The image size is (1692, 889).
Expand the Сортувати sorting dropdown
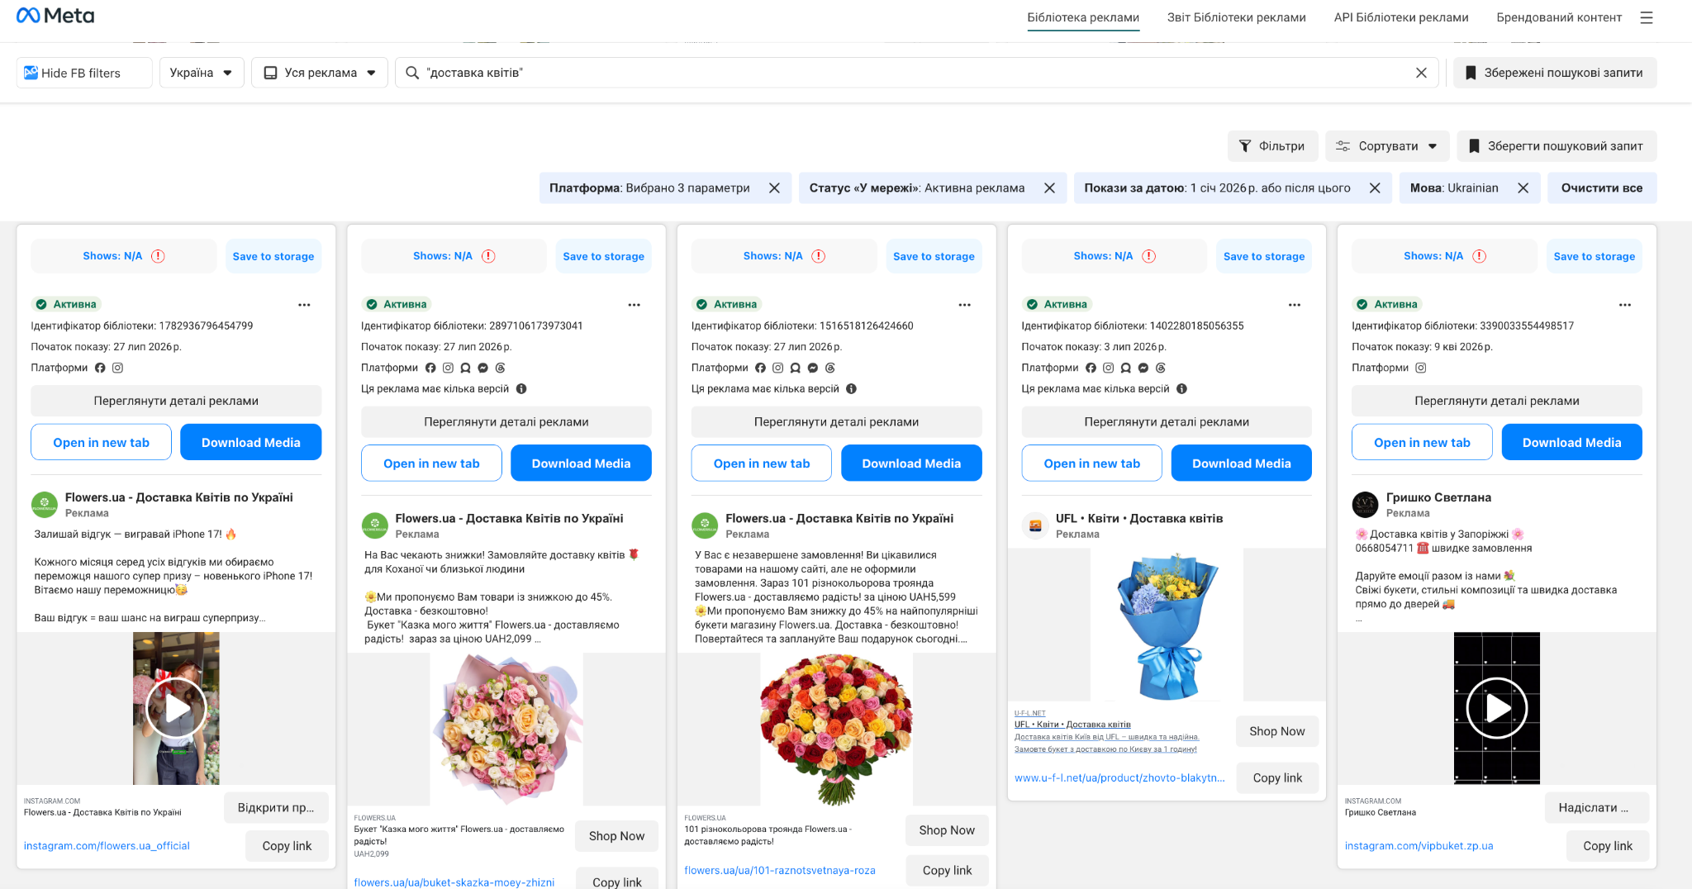[1388, 146]
